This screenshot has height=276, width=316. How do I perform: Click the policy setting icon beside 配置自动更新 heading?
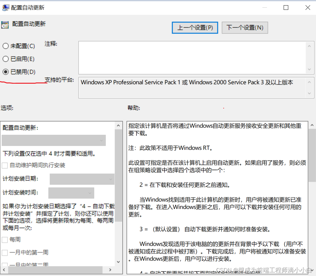pos(5,25)
